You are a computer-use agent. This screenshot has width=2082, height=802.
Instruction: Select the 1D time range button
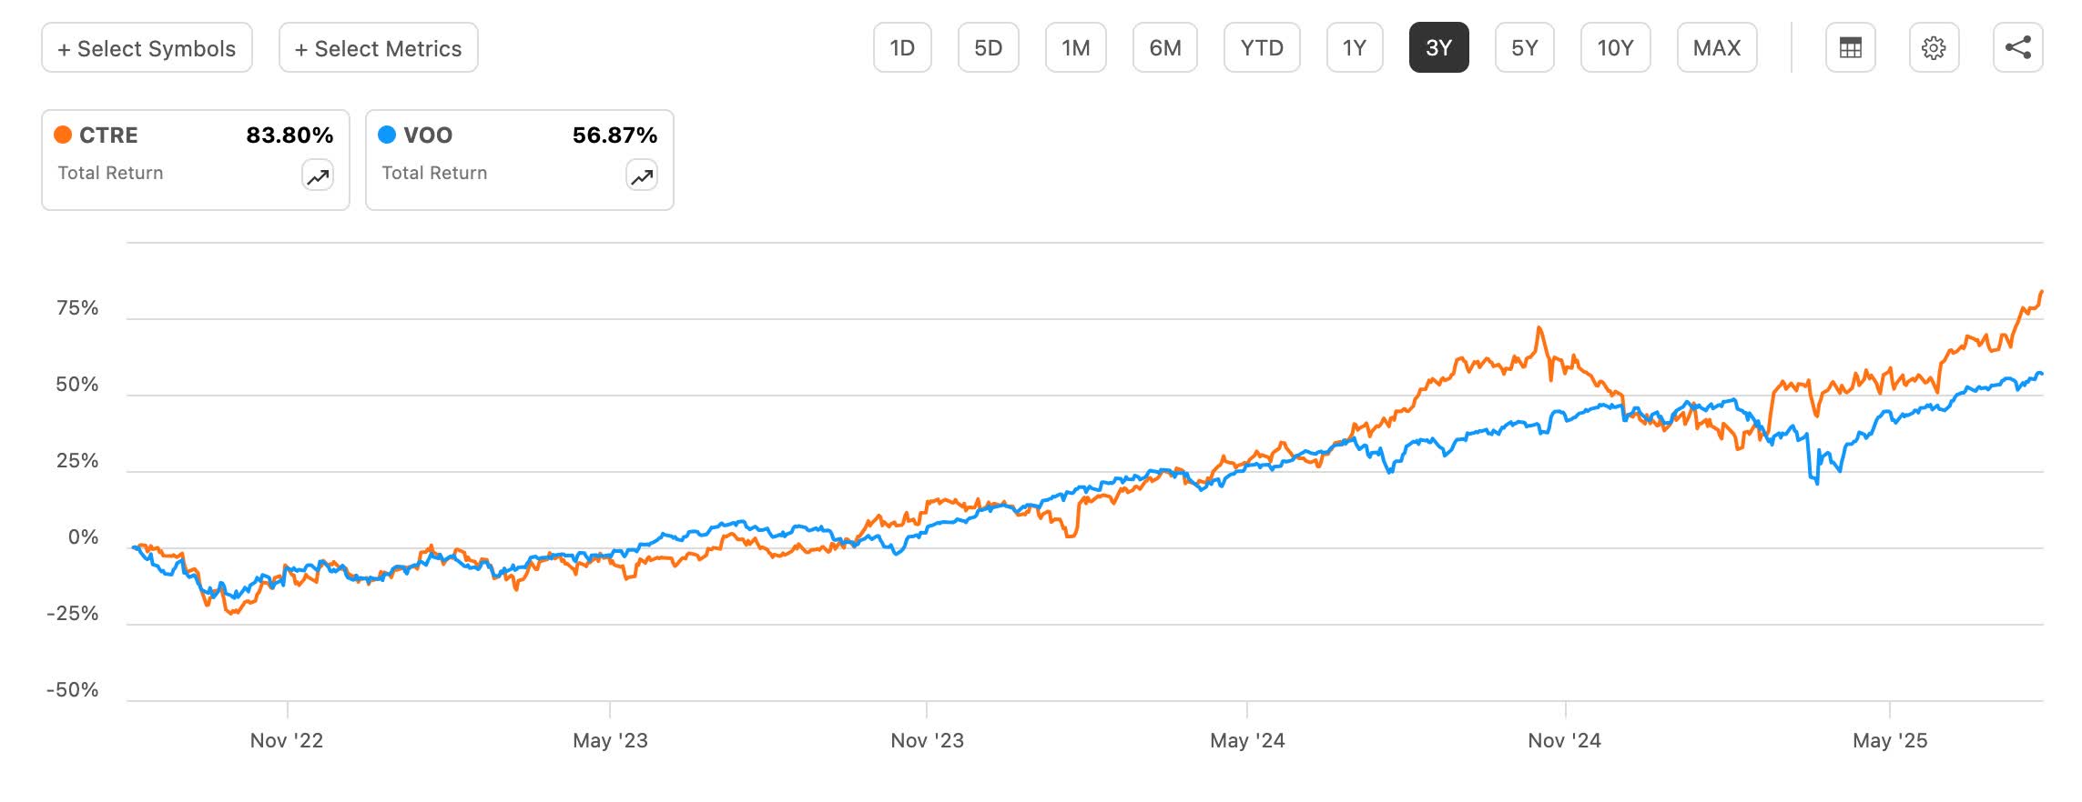pyautogui.click(x=902, y=47)
